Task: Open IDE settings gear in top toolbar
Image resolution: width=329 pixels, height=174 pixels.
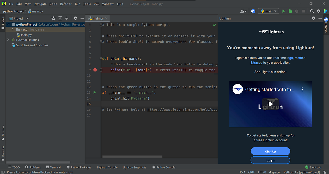Action: [319, 11]
